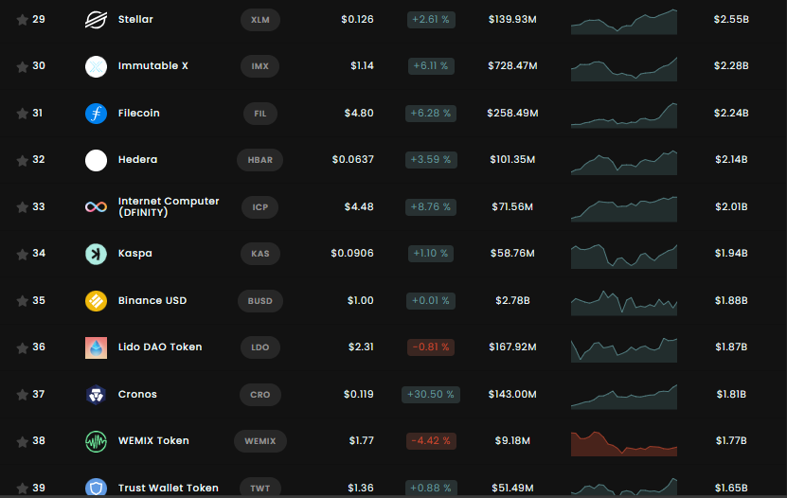
Task: Click the Lido DAO Token droplet icon
Action: (96, 347)
